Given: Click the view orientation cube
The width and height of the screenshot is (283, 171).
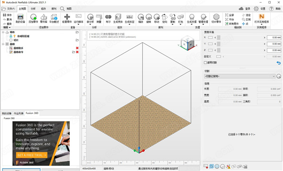Looking at the screenshot, I should pos(188,43).
